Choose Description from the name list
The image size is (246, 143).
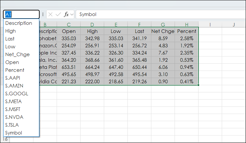click(x=21, y=23)
